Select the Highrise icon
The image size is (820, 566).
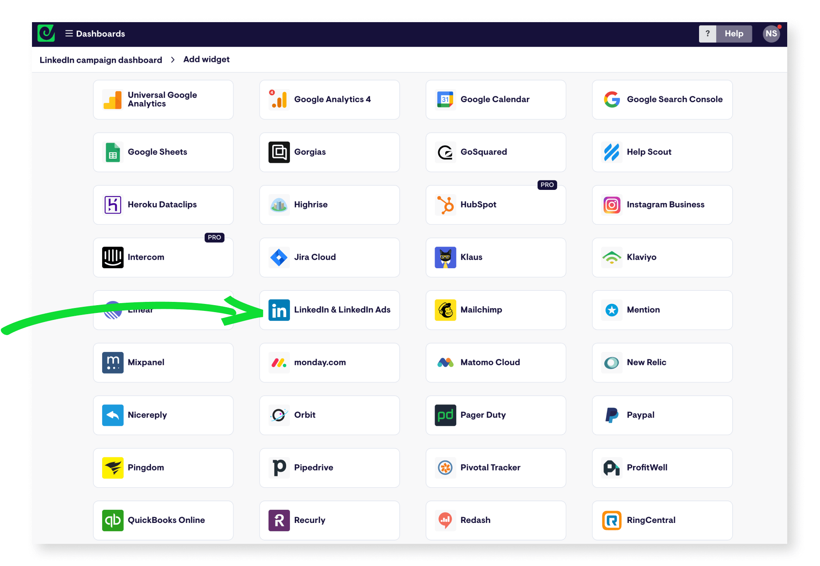279,205
